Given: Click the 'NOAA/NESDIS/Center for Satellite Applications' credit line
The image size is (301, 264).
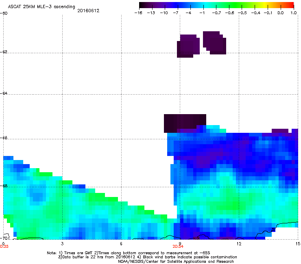Looking at the screenshot, I should point(176,262).
